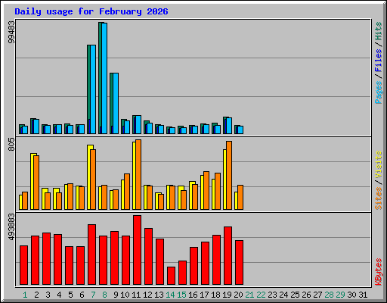Click day label 3 on the x-axis

click(x=48, y=295)
